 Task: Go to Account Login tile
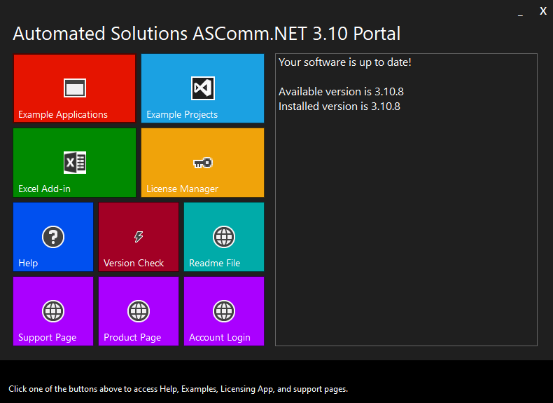pyautogui.click(x=224, y=311)
